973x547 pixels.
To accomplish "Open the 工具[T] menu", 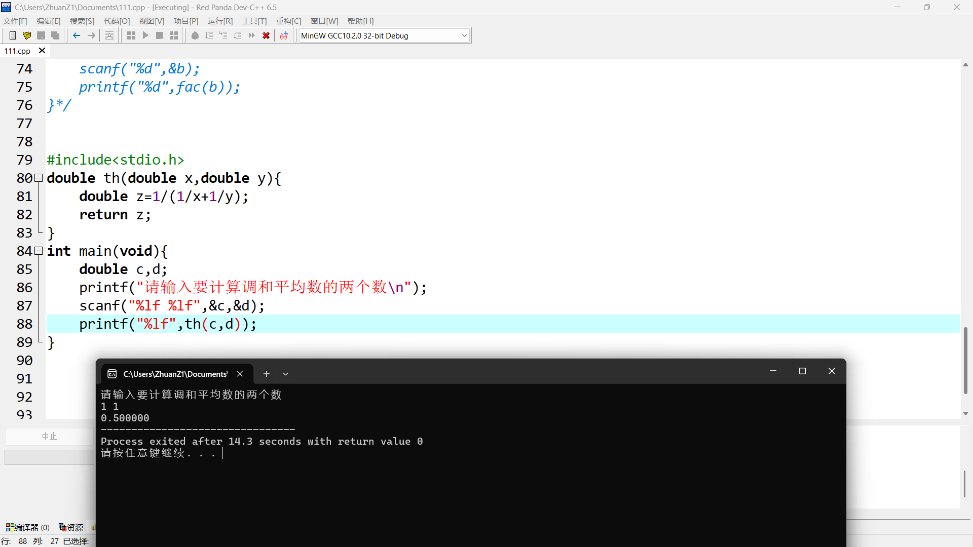I will point(254,21).
